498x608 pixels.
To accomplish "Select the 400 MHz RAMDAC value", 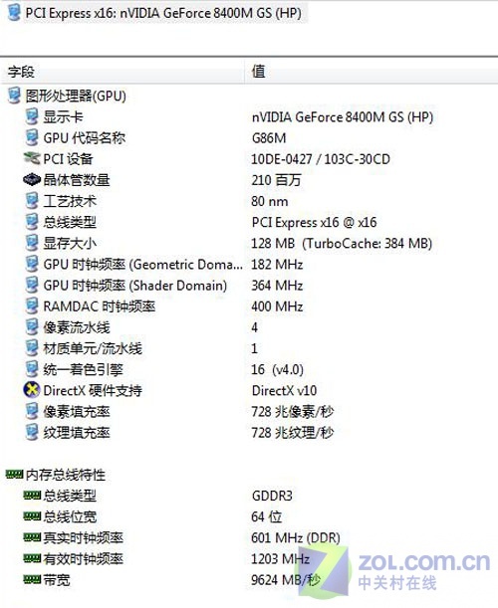I will (277, 306).
